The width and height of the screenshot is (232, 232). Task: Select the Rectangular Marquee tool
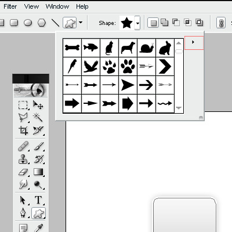(x=23, y=106)
